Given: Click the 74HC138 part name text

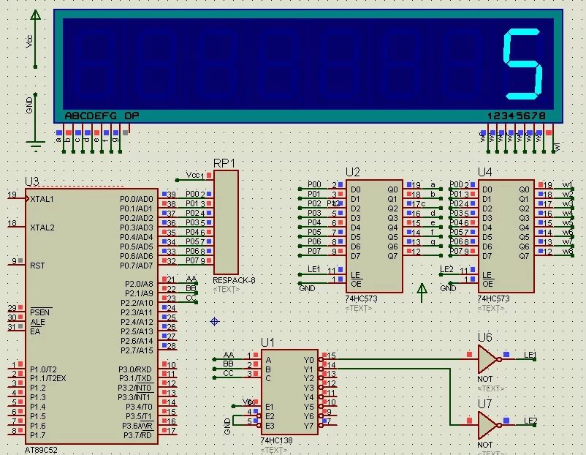Looking at the screenshot, I should tap(276, 440).
